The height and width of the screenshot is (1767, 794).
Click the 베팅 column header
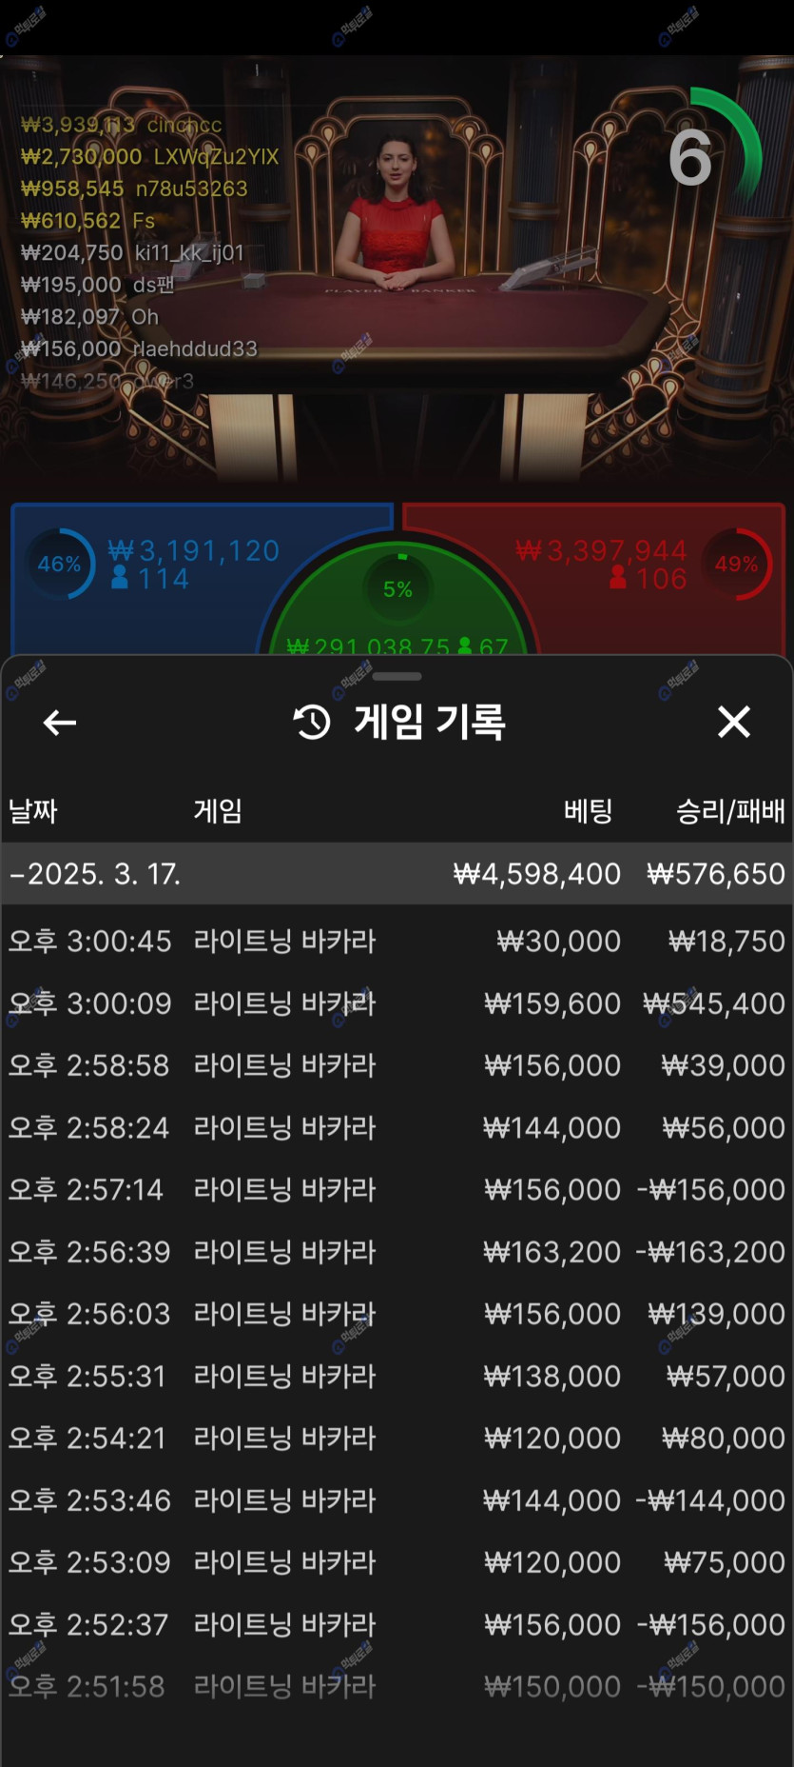coord(588,811)
